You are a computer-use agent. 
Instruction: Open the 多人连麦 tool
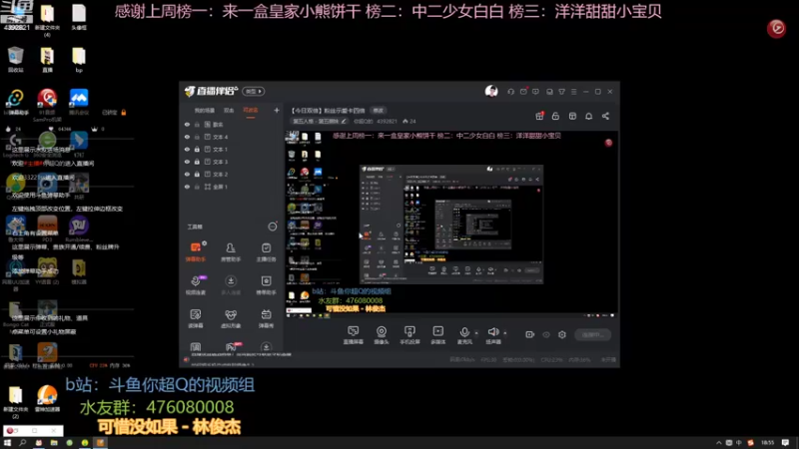coord(231,285)
